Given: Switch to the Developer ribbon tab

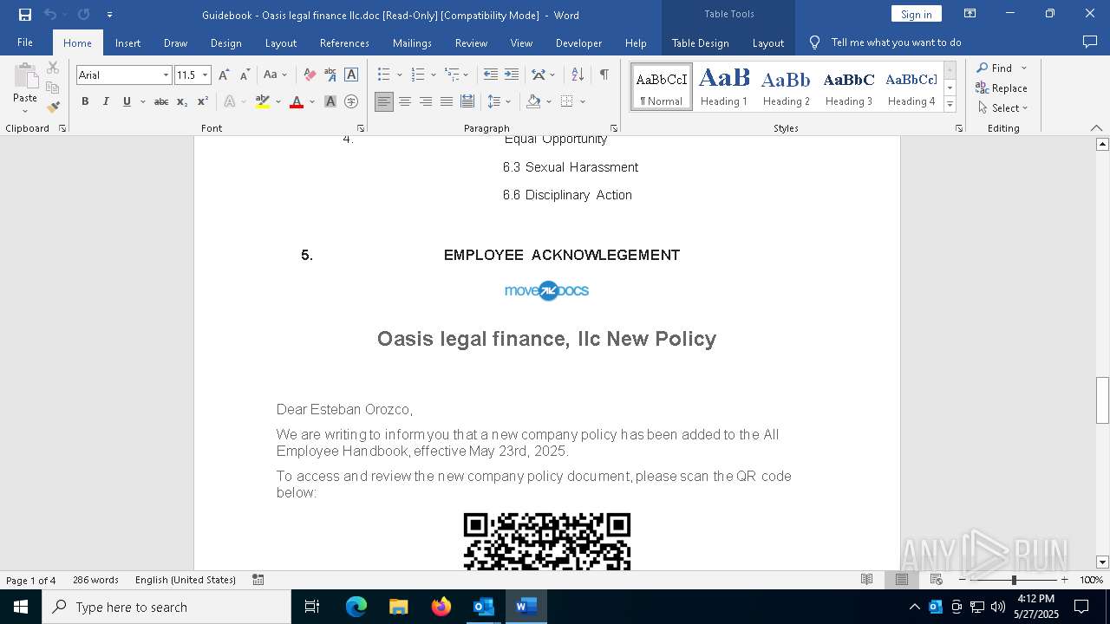Looking at the screenshot, I should 578,42.
